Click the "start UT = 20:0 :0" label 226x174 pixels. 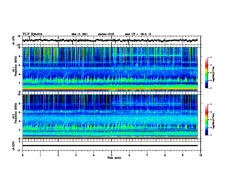(138, 34)
